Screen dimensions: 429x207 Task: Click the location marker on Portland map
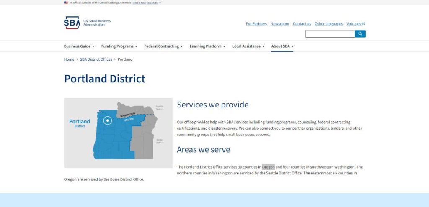[x=108, y=120]
